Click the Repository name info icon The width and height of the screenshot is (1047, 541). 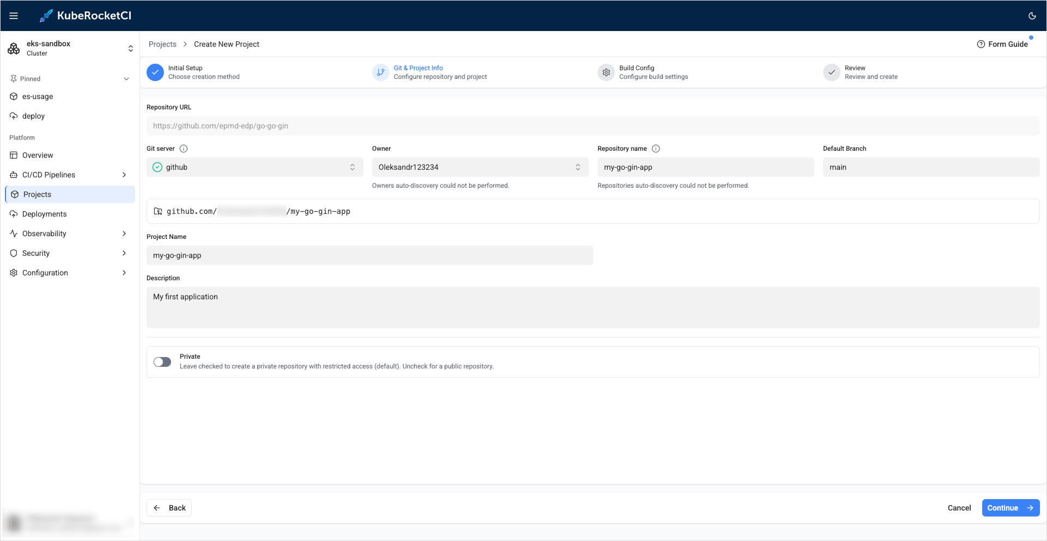tap(656, 149)
